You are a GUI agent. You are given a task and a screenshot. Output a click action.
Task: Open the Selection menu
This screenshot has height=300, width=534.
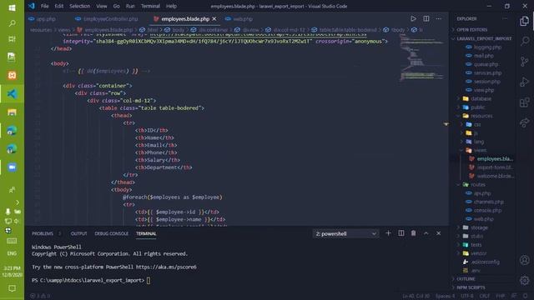(x=80, y=6)
